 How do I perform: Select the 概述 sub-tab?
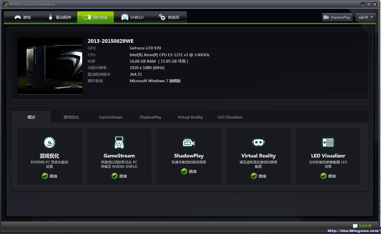pos(31,117)
